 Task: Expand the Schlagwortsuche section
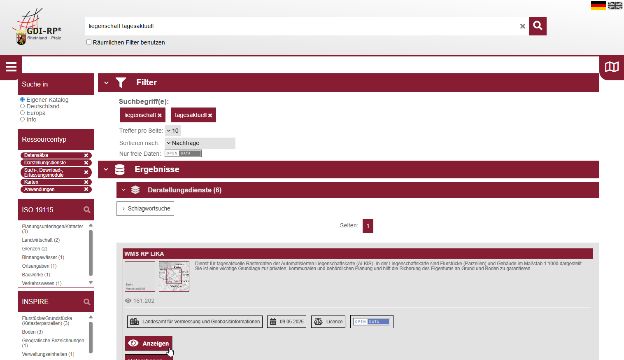click(145, 208)
